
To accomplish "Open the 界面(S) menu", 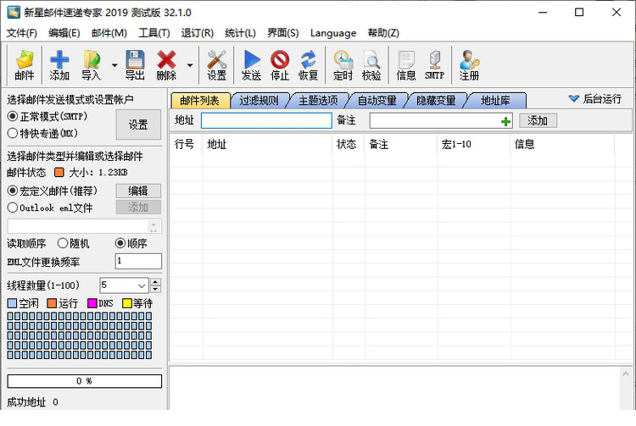I will (x=282, y=33).
